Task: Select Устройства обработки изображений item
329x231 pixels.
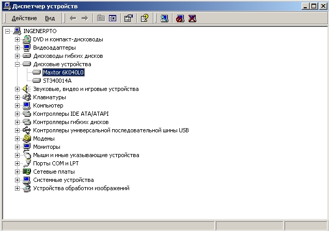Action: [x=81, y=188]
